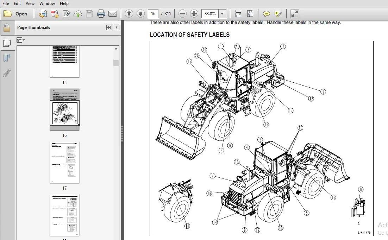Click the Open folder button

tap(15, 14)
